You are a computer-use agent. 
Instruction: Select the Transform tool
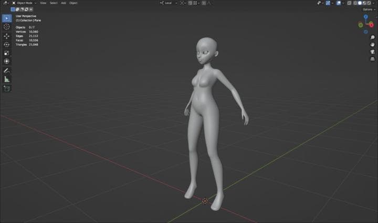(7, 61)
